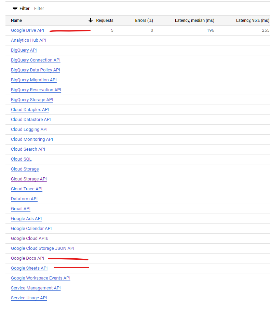This screenshot has width=270, height=313.
Task: Open Google Cloud Storage JSON API
Action: click(x=42, y=248)
